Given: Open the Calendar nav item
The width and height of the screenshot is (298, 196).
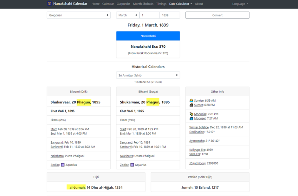Looking at the screenshot, I should [x=108, y=4].
